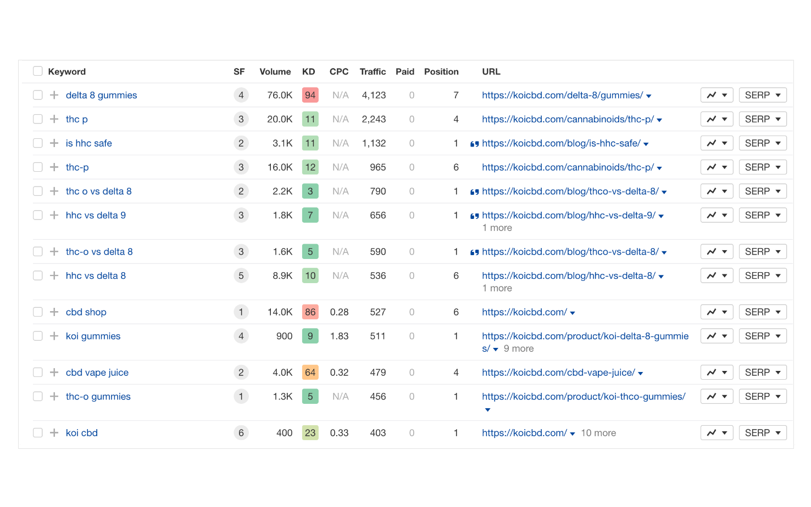Screen dimensions: 811x507
Task: Select the checkbox for 'koi cbd'
Action: coord(38,433)
